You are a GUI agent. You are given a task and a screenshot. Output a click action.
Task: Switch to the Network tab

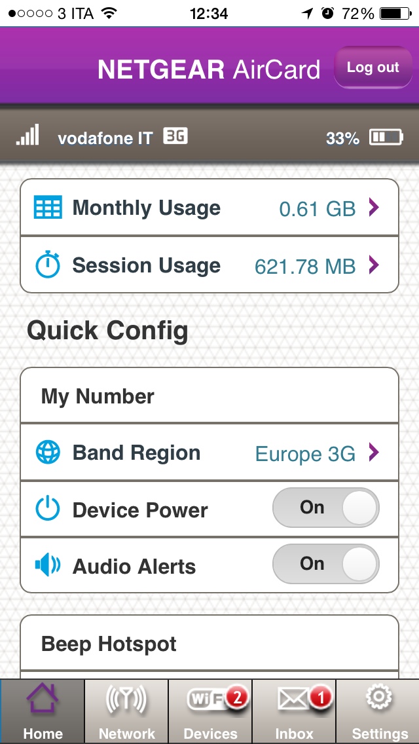coord(126,711)
